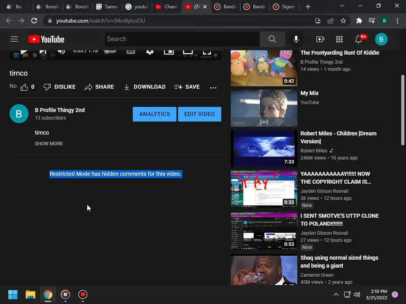
Task: Open the My Mix thumbnail
Action: 264,108
